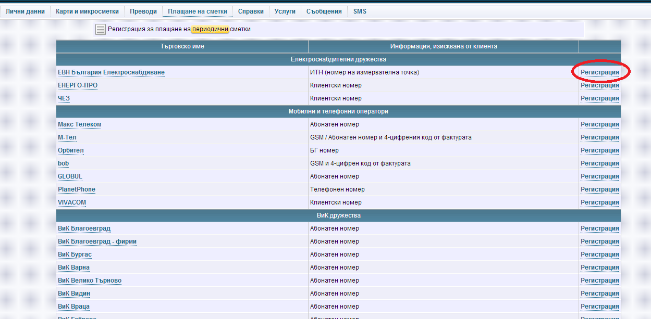The width and height of the screenshot is (651, 319).
Task: Open the Лични данни menu
Action: tap(25, 11)
